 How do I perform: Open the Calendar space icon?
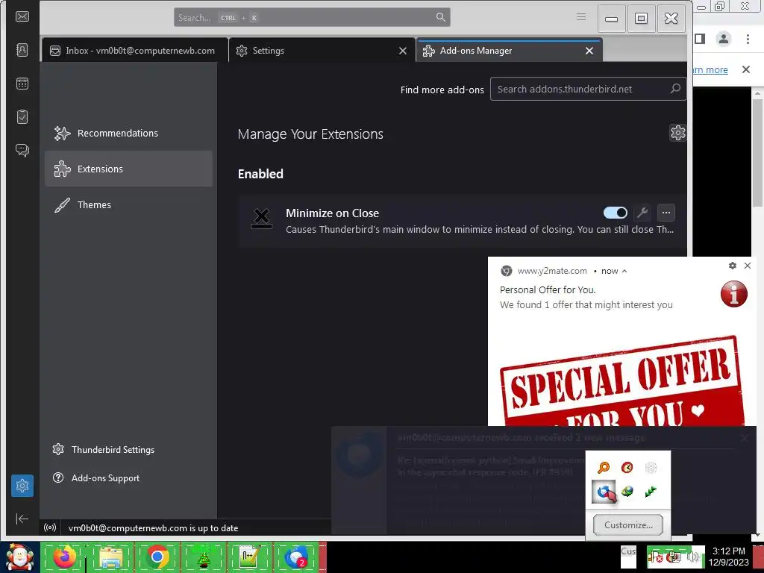22,84
